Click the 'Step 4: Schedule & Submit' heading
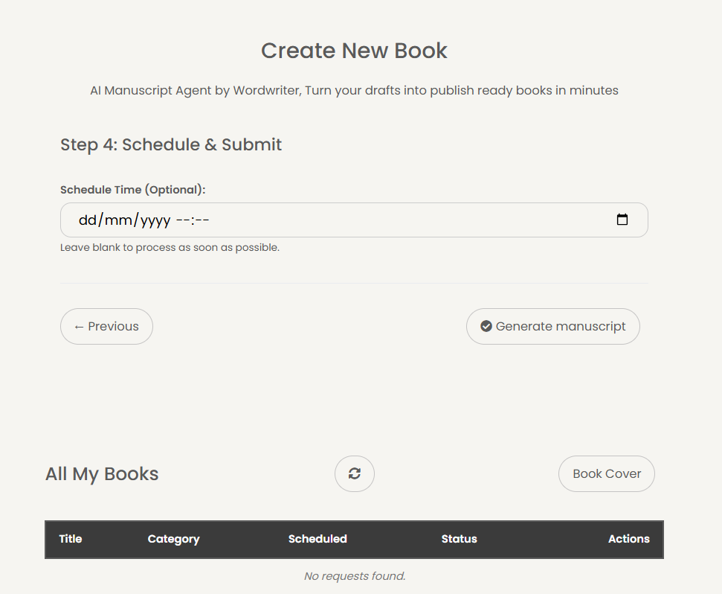This screenshot has width=722, height=594. 171,144
